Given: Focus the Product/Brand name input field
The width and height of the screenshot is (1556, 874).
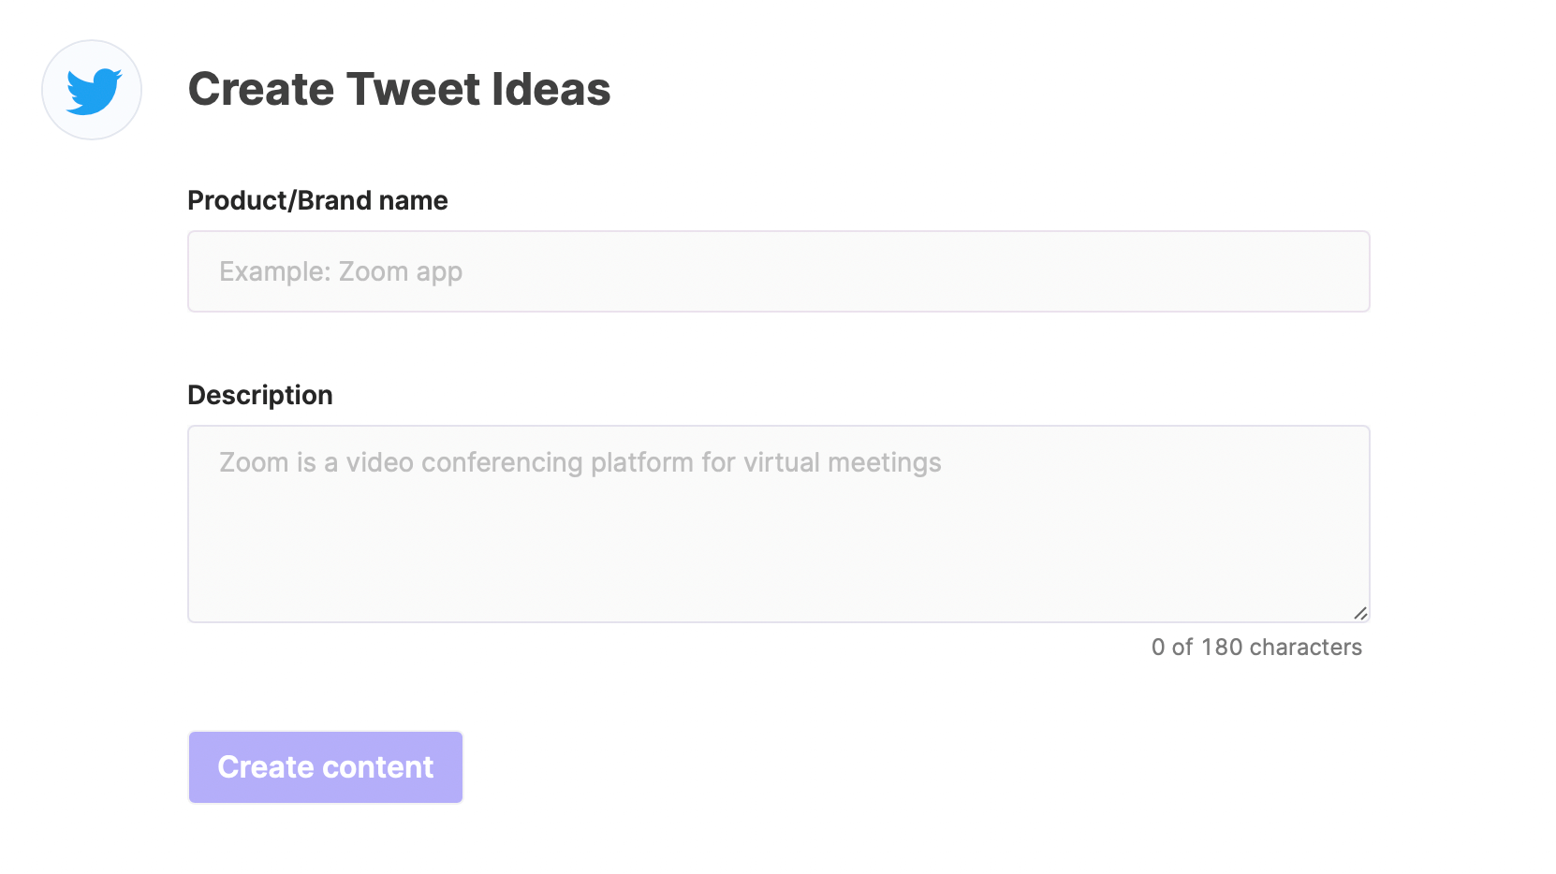Looking at the screenshot, I should [x=779, y=271].
